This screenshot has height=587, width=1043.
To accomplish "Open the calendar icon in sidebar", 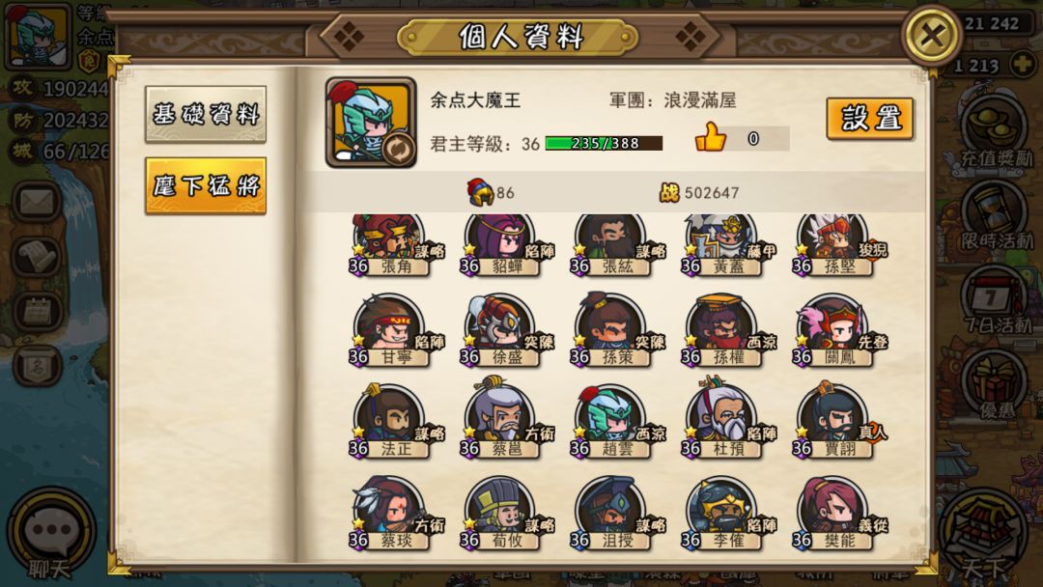I will pos(38,311).
